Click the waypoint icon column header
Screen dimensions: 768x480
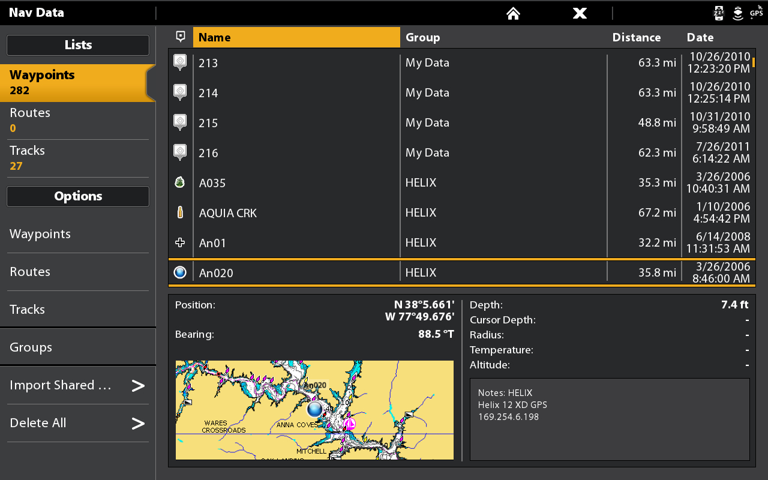(x=180, y=37)
